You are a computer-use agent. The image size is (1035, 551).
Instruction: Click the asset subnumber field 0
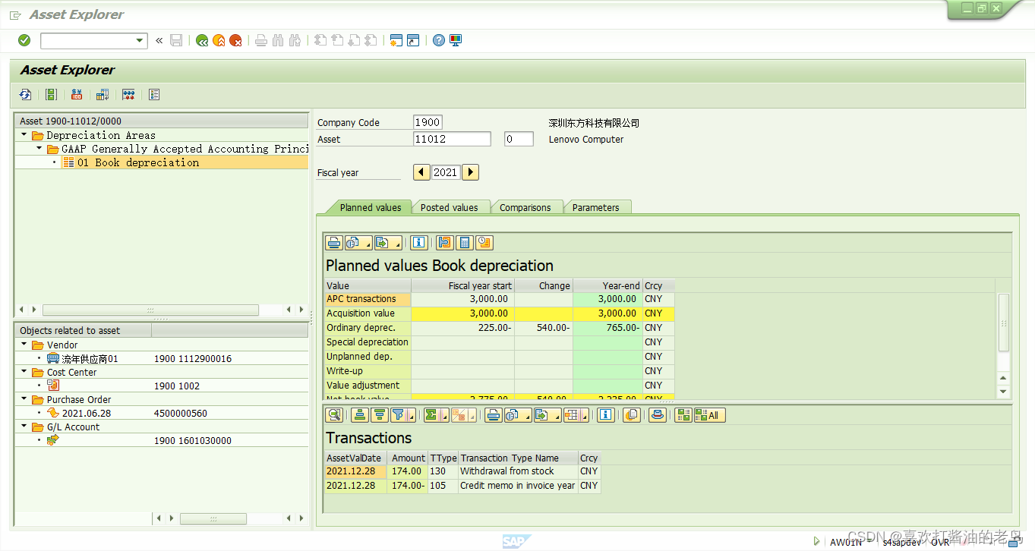tap(519, 139)
